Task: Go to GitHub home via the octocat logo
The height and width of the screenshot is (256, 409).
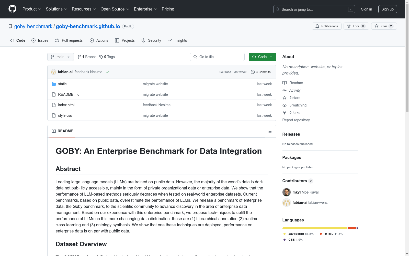Action: point(12,9)
